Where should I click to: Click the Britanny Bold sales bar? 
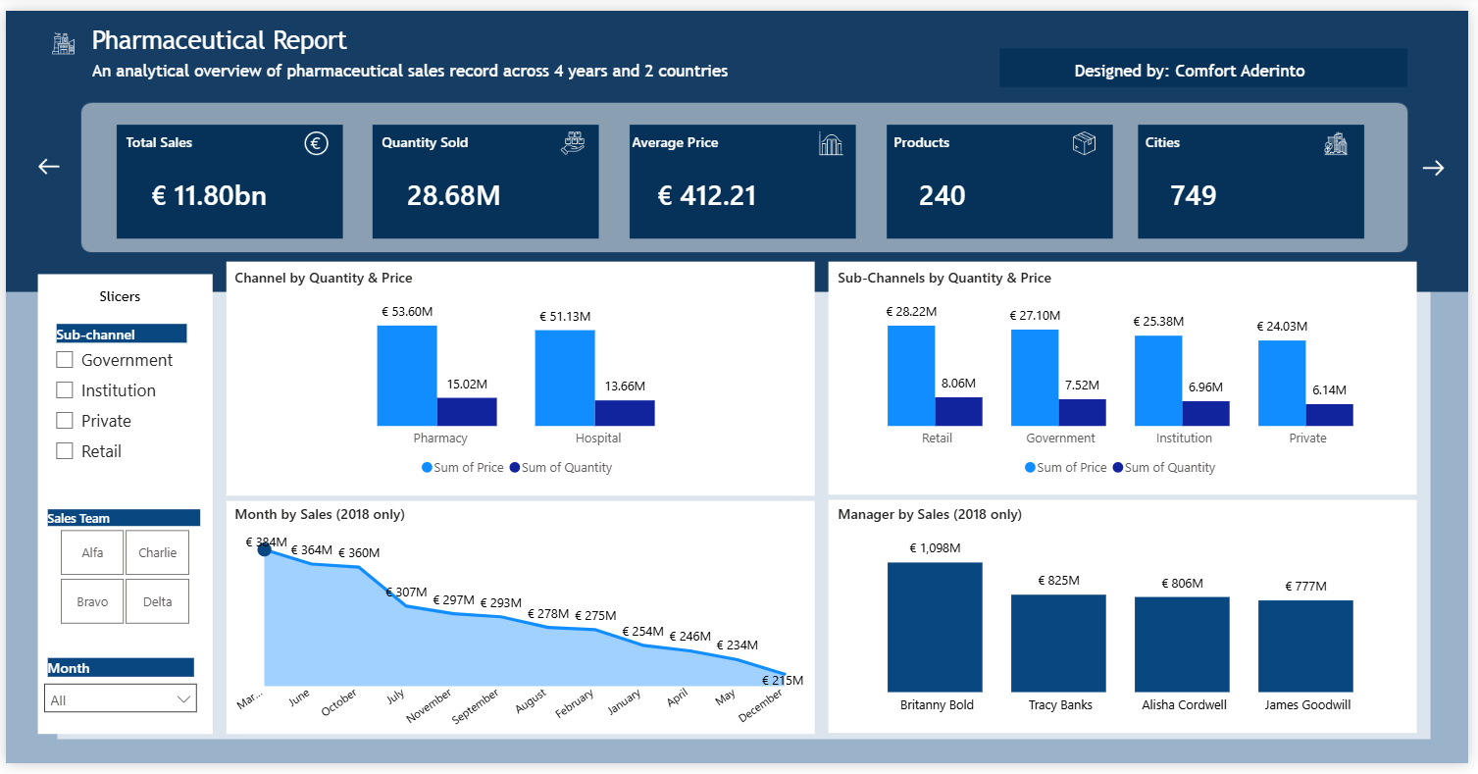935,628
